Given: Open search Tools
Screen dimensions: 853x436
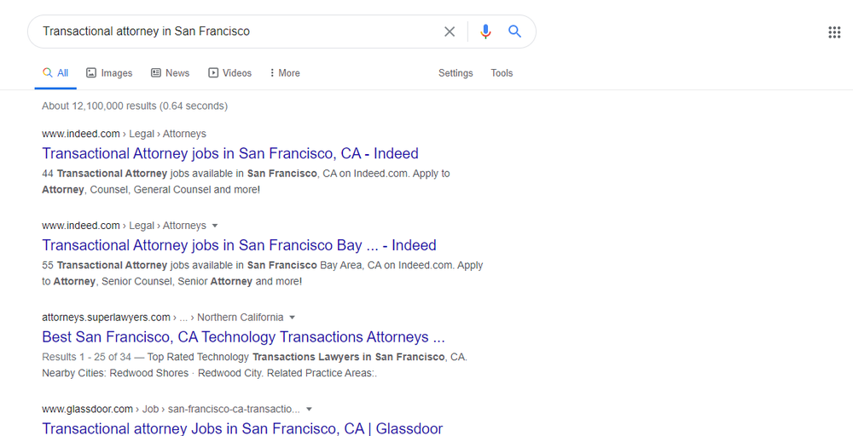Looking at the screenshot, I should pyautogui.click(x=502, y=72).
